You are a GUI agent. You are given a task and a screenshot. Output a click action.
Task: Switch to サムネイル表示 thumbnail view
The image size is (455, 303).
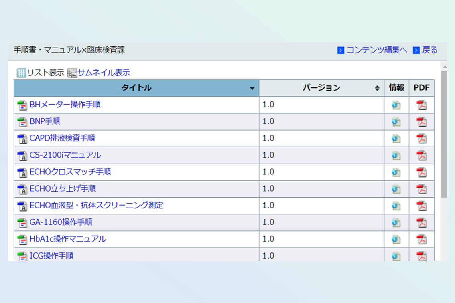click(x=99, y=73)
